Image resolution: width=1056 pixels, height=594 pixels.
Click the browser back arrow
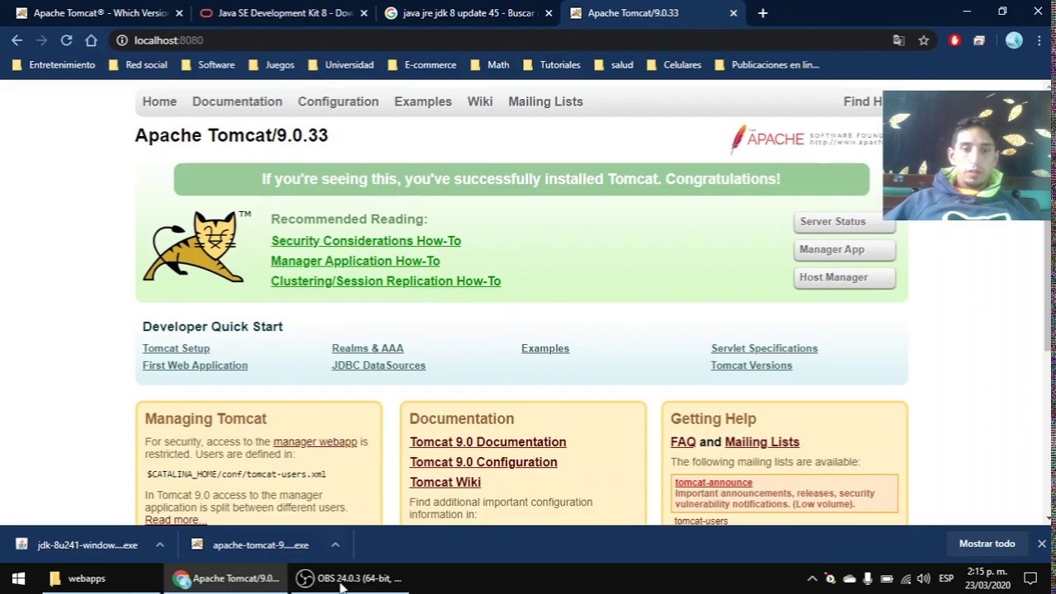point(17,40)
